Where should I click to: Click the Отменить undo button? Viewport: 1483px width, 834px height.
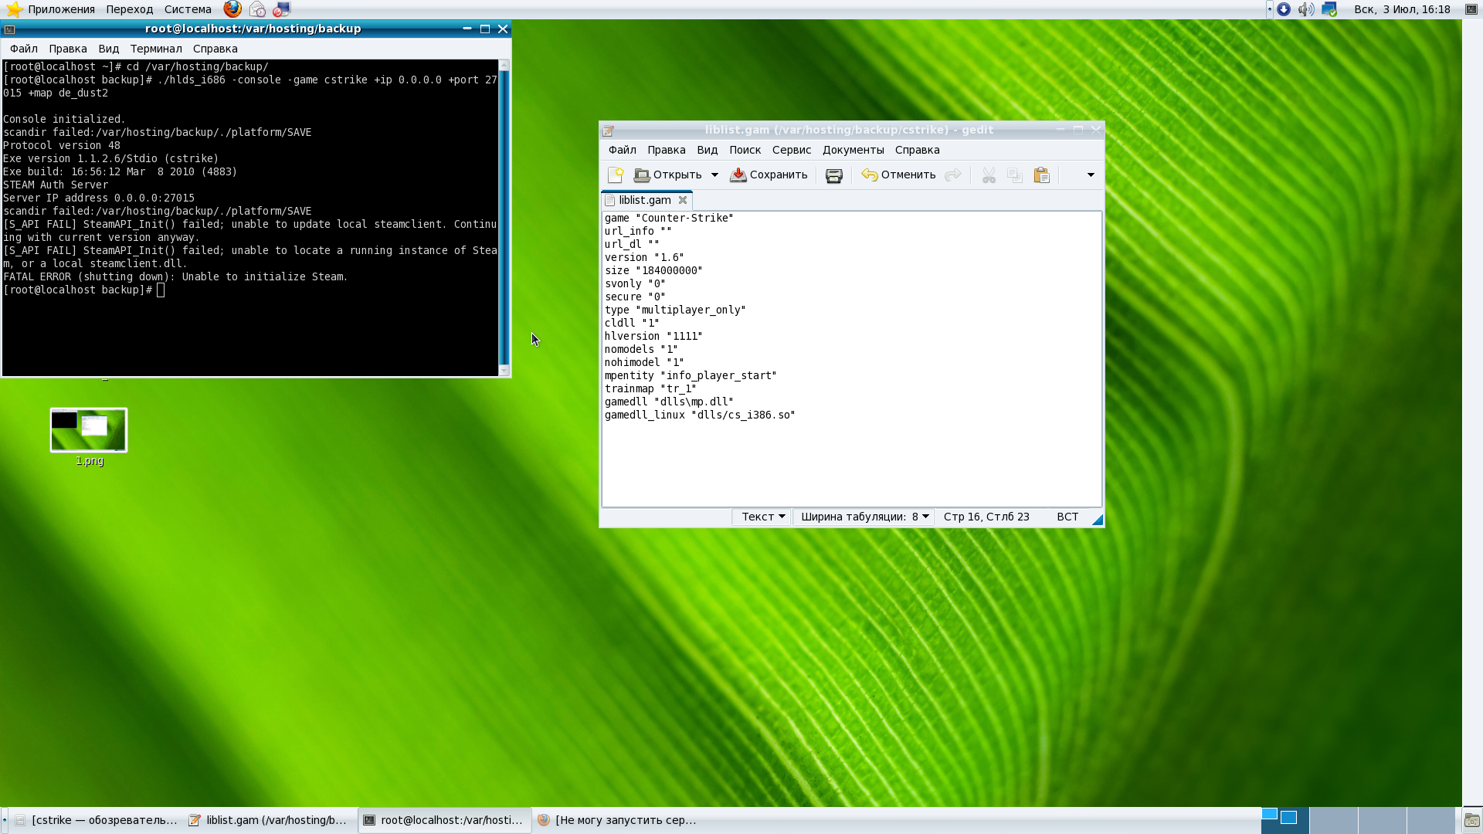click(899, 175)
